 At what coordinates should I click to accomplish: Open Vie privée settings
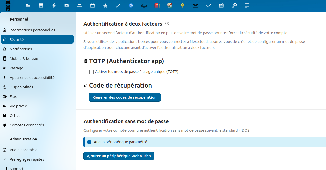tap(18, 106)
